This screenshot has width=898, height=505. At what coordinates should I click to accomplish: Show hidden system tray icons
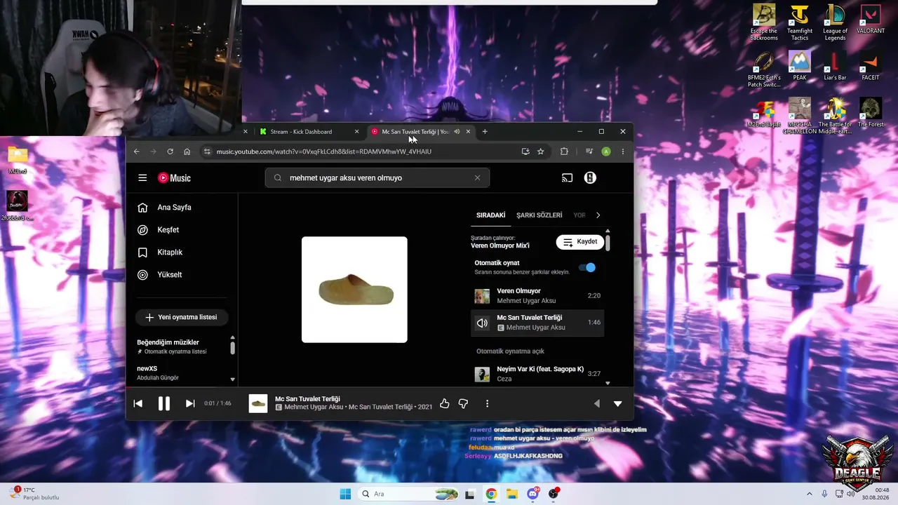pos(809,494)
